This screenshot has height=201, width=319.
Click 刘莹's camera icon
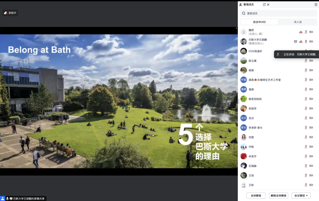pyautogui.click(x=311, y=137)
